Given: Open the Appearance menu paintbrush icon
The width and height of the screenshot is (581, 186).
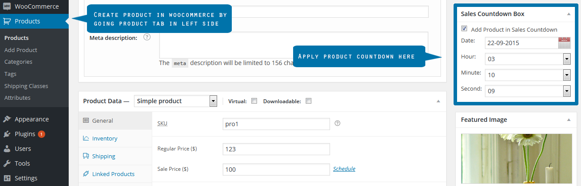Looking at the screenshot, I should coord(7,119).
